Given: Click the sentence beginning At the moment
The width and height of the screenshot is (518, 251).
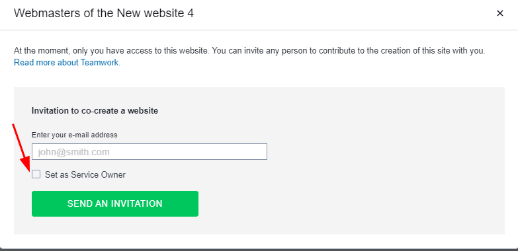Looking at the screenshot, I should [112, 51].
